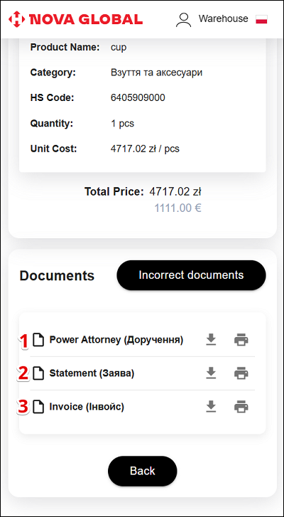Click the Nova Global logo
Viewport: 284px width, 517px height.
[x=76, y=19]
